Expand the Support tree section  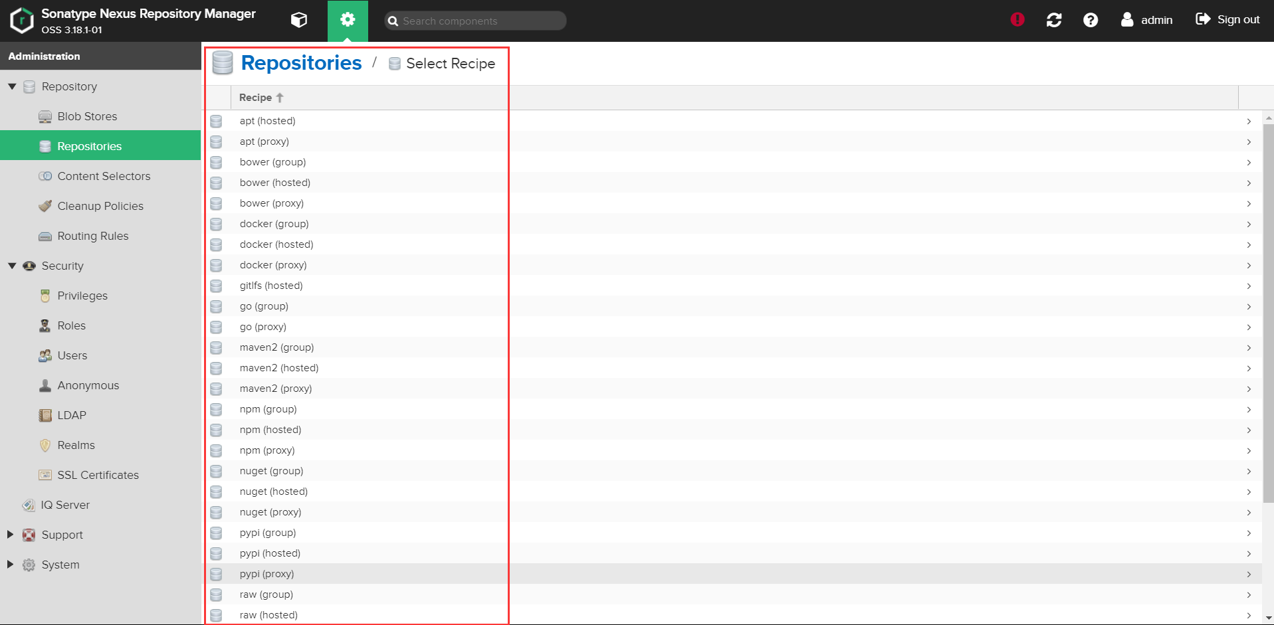(10, 535)
